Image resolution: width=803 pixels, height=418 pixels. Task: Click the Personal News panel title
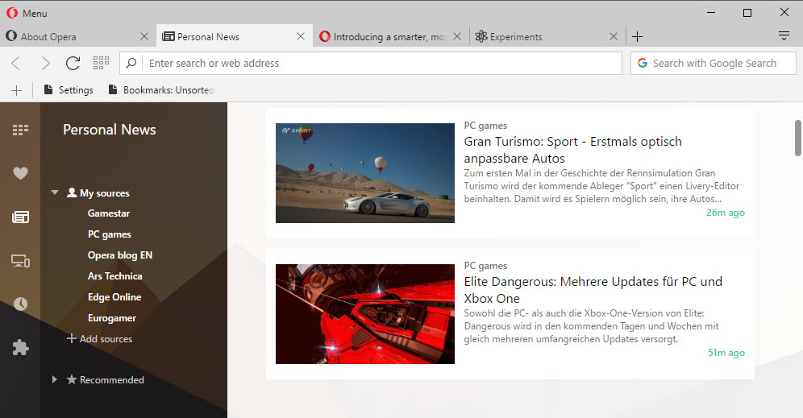click(110, 130)
